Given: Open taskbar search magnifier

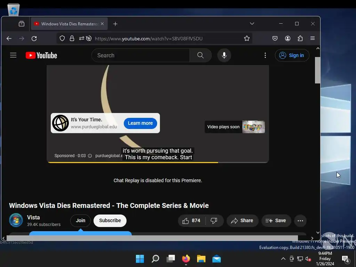Looking at the screenshot, I should click(x=155, y=259).
